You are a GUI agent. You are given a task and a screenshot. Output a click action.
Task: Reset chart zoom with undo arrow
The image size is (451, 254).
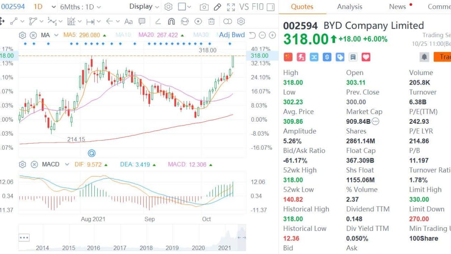(252, 35)
